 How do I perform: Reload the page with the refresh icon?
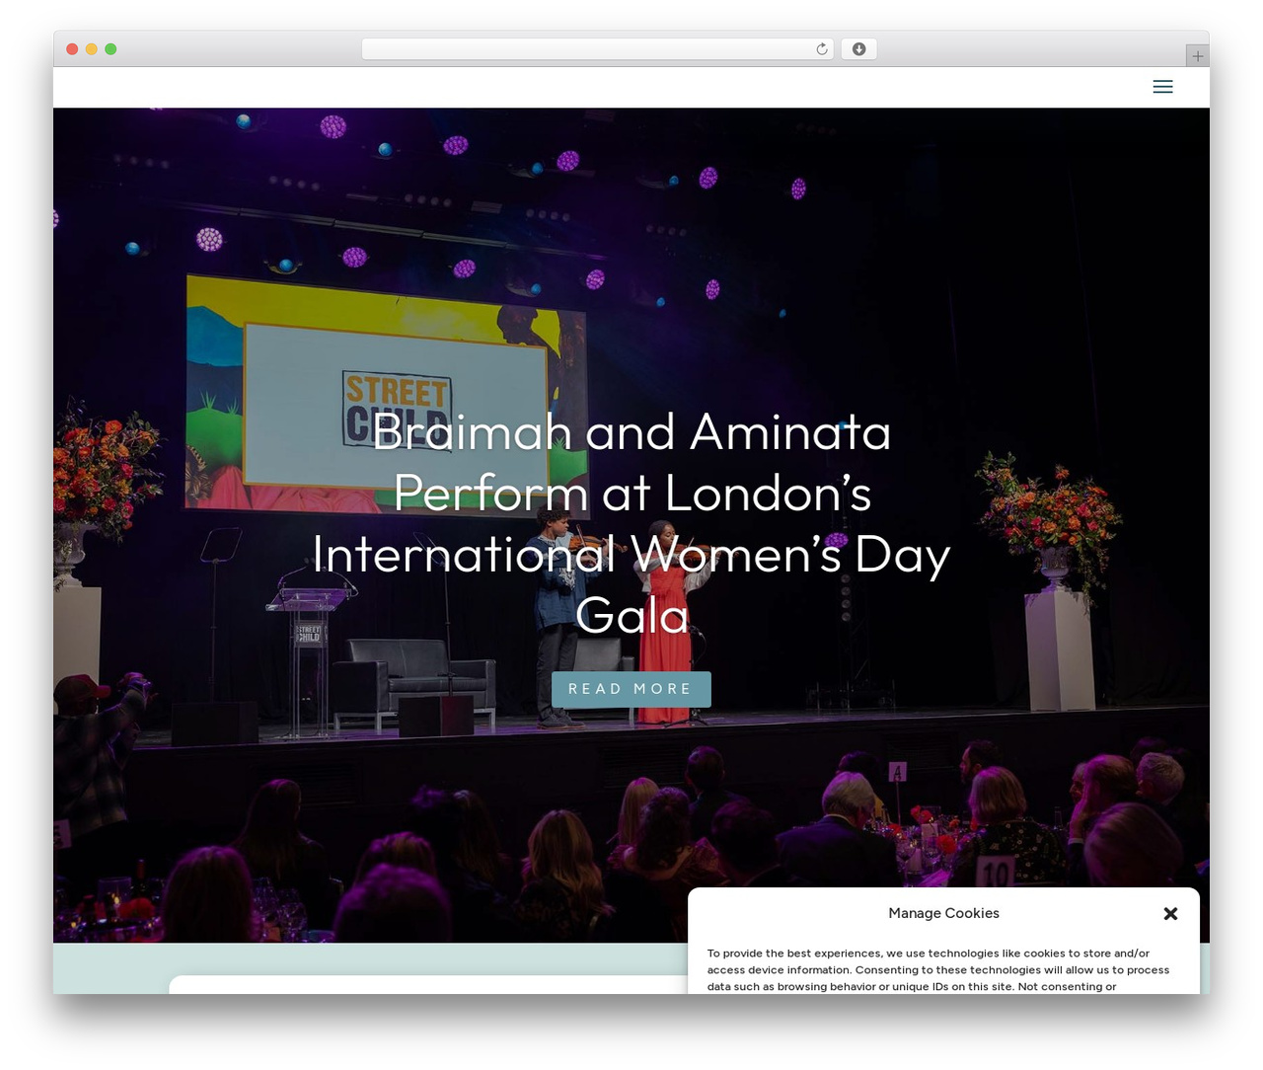click(x=821, y=49)
